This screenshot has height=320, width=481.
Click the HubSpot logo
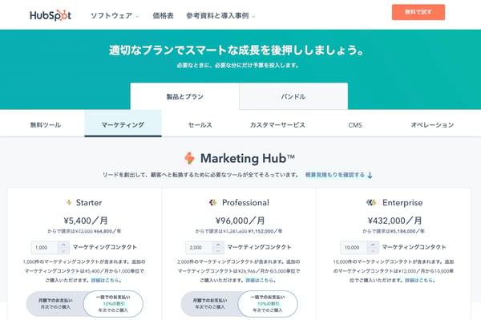tap(51, 15)
